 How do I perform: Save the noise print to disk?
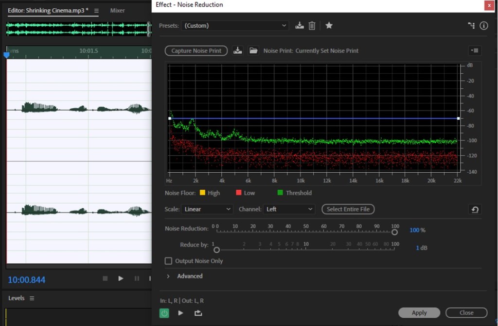tap(237, 50)
